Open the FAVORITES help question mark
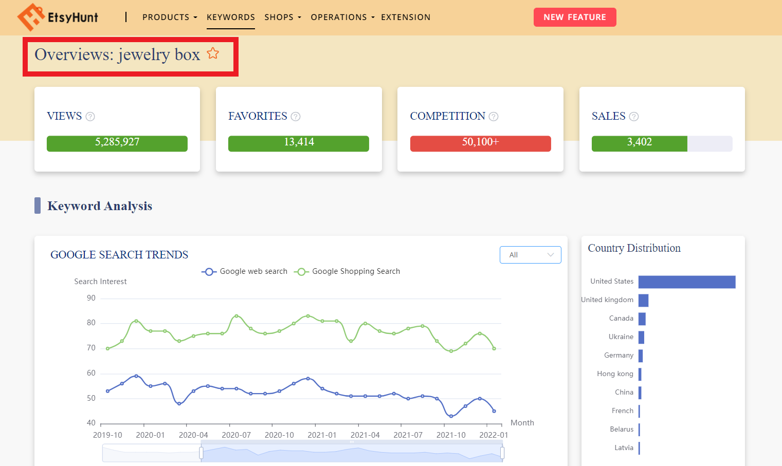782x466 pixels. pos(296,117)
